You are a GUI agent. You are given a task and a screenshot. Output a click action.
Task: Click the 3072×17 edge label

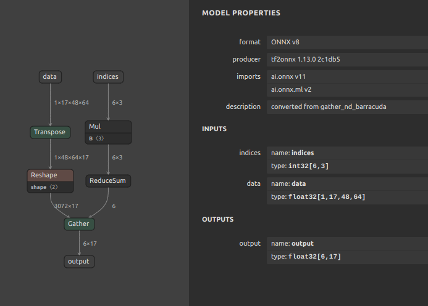tap(66, 206)
